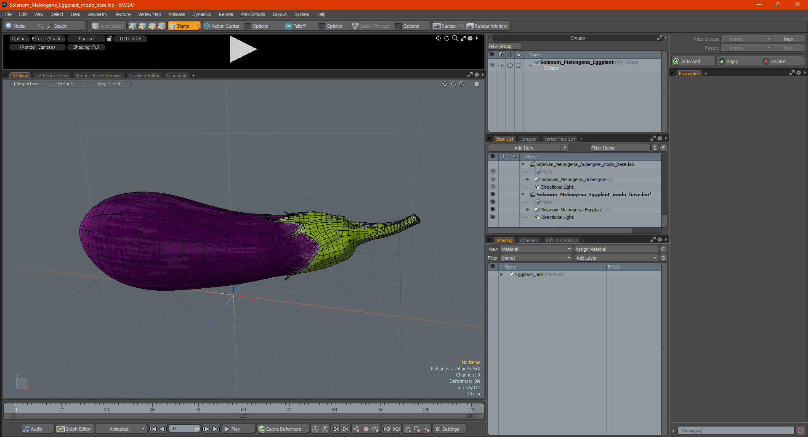808x437 pixels.
Task: Toggle Solanum_Melongena_Eggplant group lock checkbox
Action: pos(510,65)
